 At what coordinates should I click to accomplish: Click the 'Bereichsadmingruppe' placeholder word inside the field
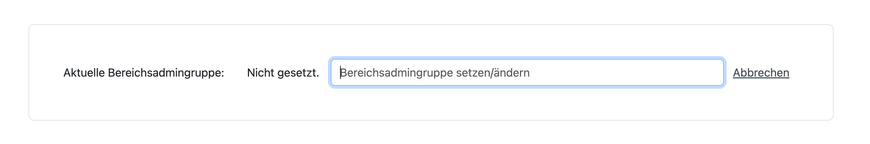[x=397, y=73]
